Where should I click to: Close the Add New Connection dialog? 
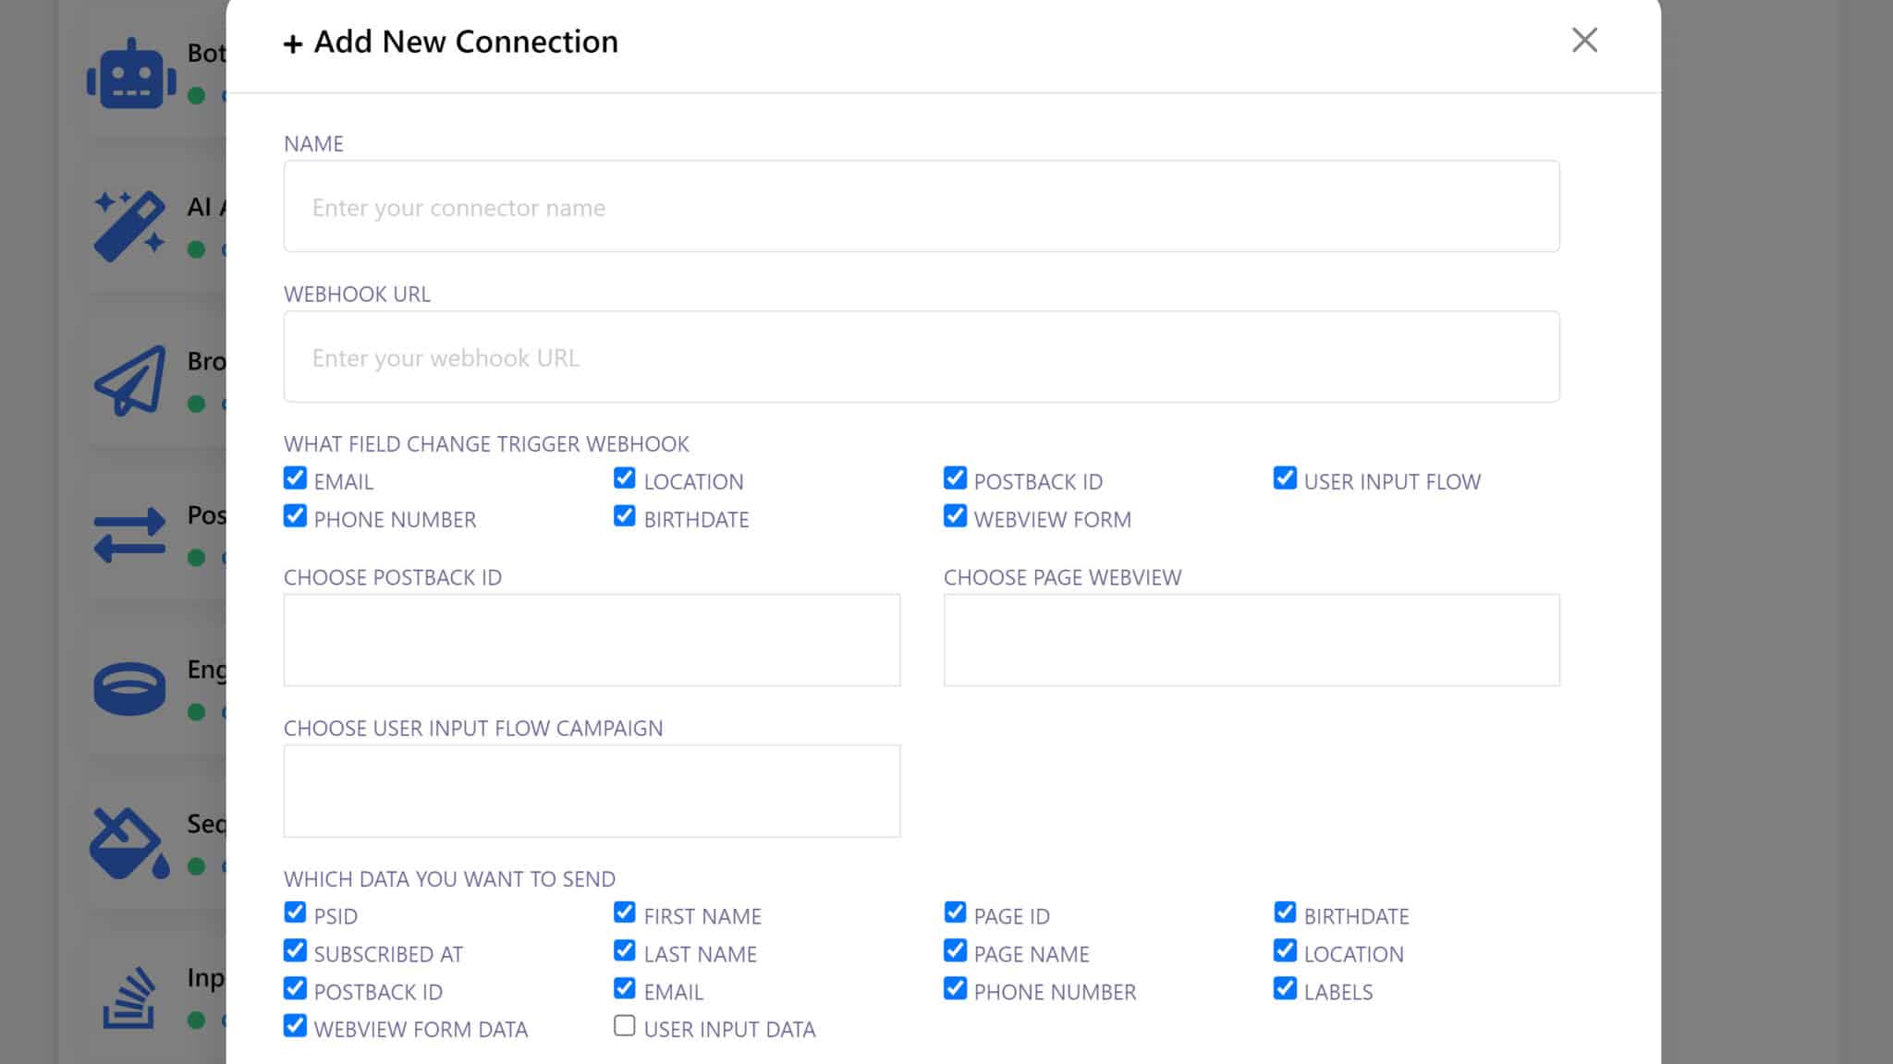[1584, 40]
